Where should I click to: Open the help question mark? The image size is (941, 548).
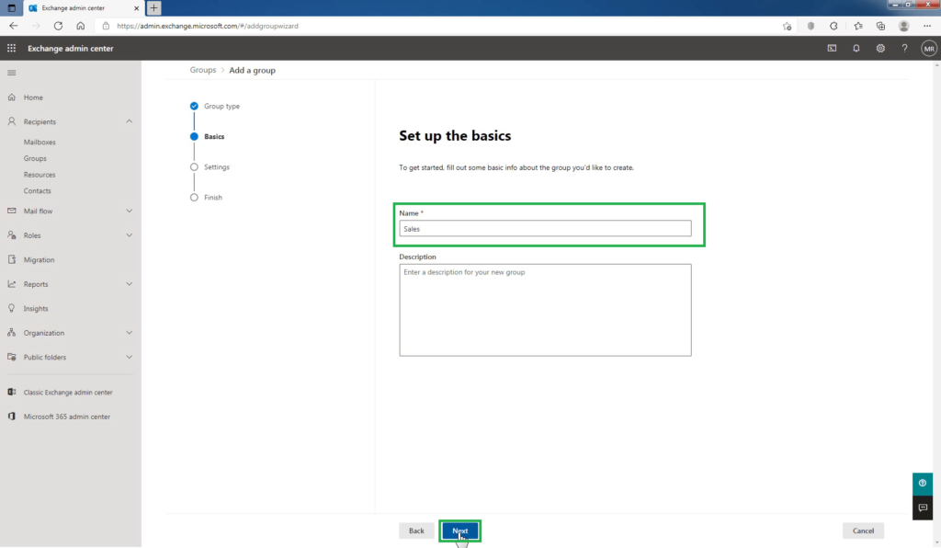[904, 48]
